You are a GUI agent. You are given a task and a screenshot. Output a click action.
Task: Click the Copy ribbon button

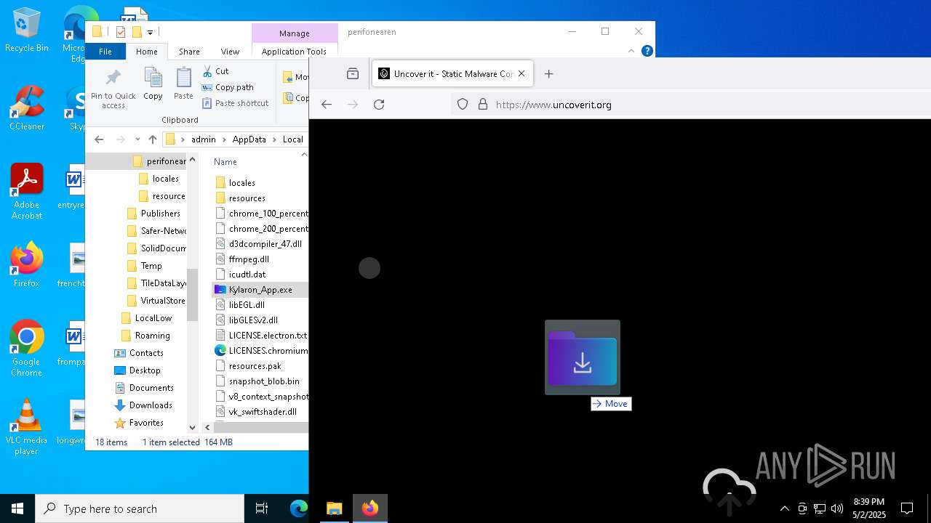[x=153, y=84]
